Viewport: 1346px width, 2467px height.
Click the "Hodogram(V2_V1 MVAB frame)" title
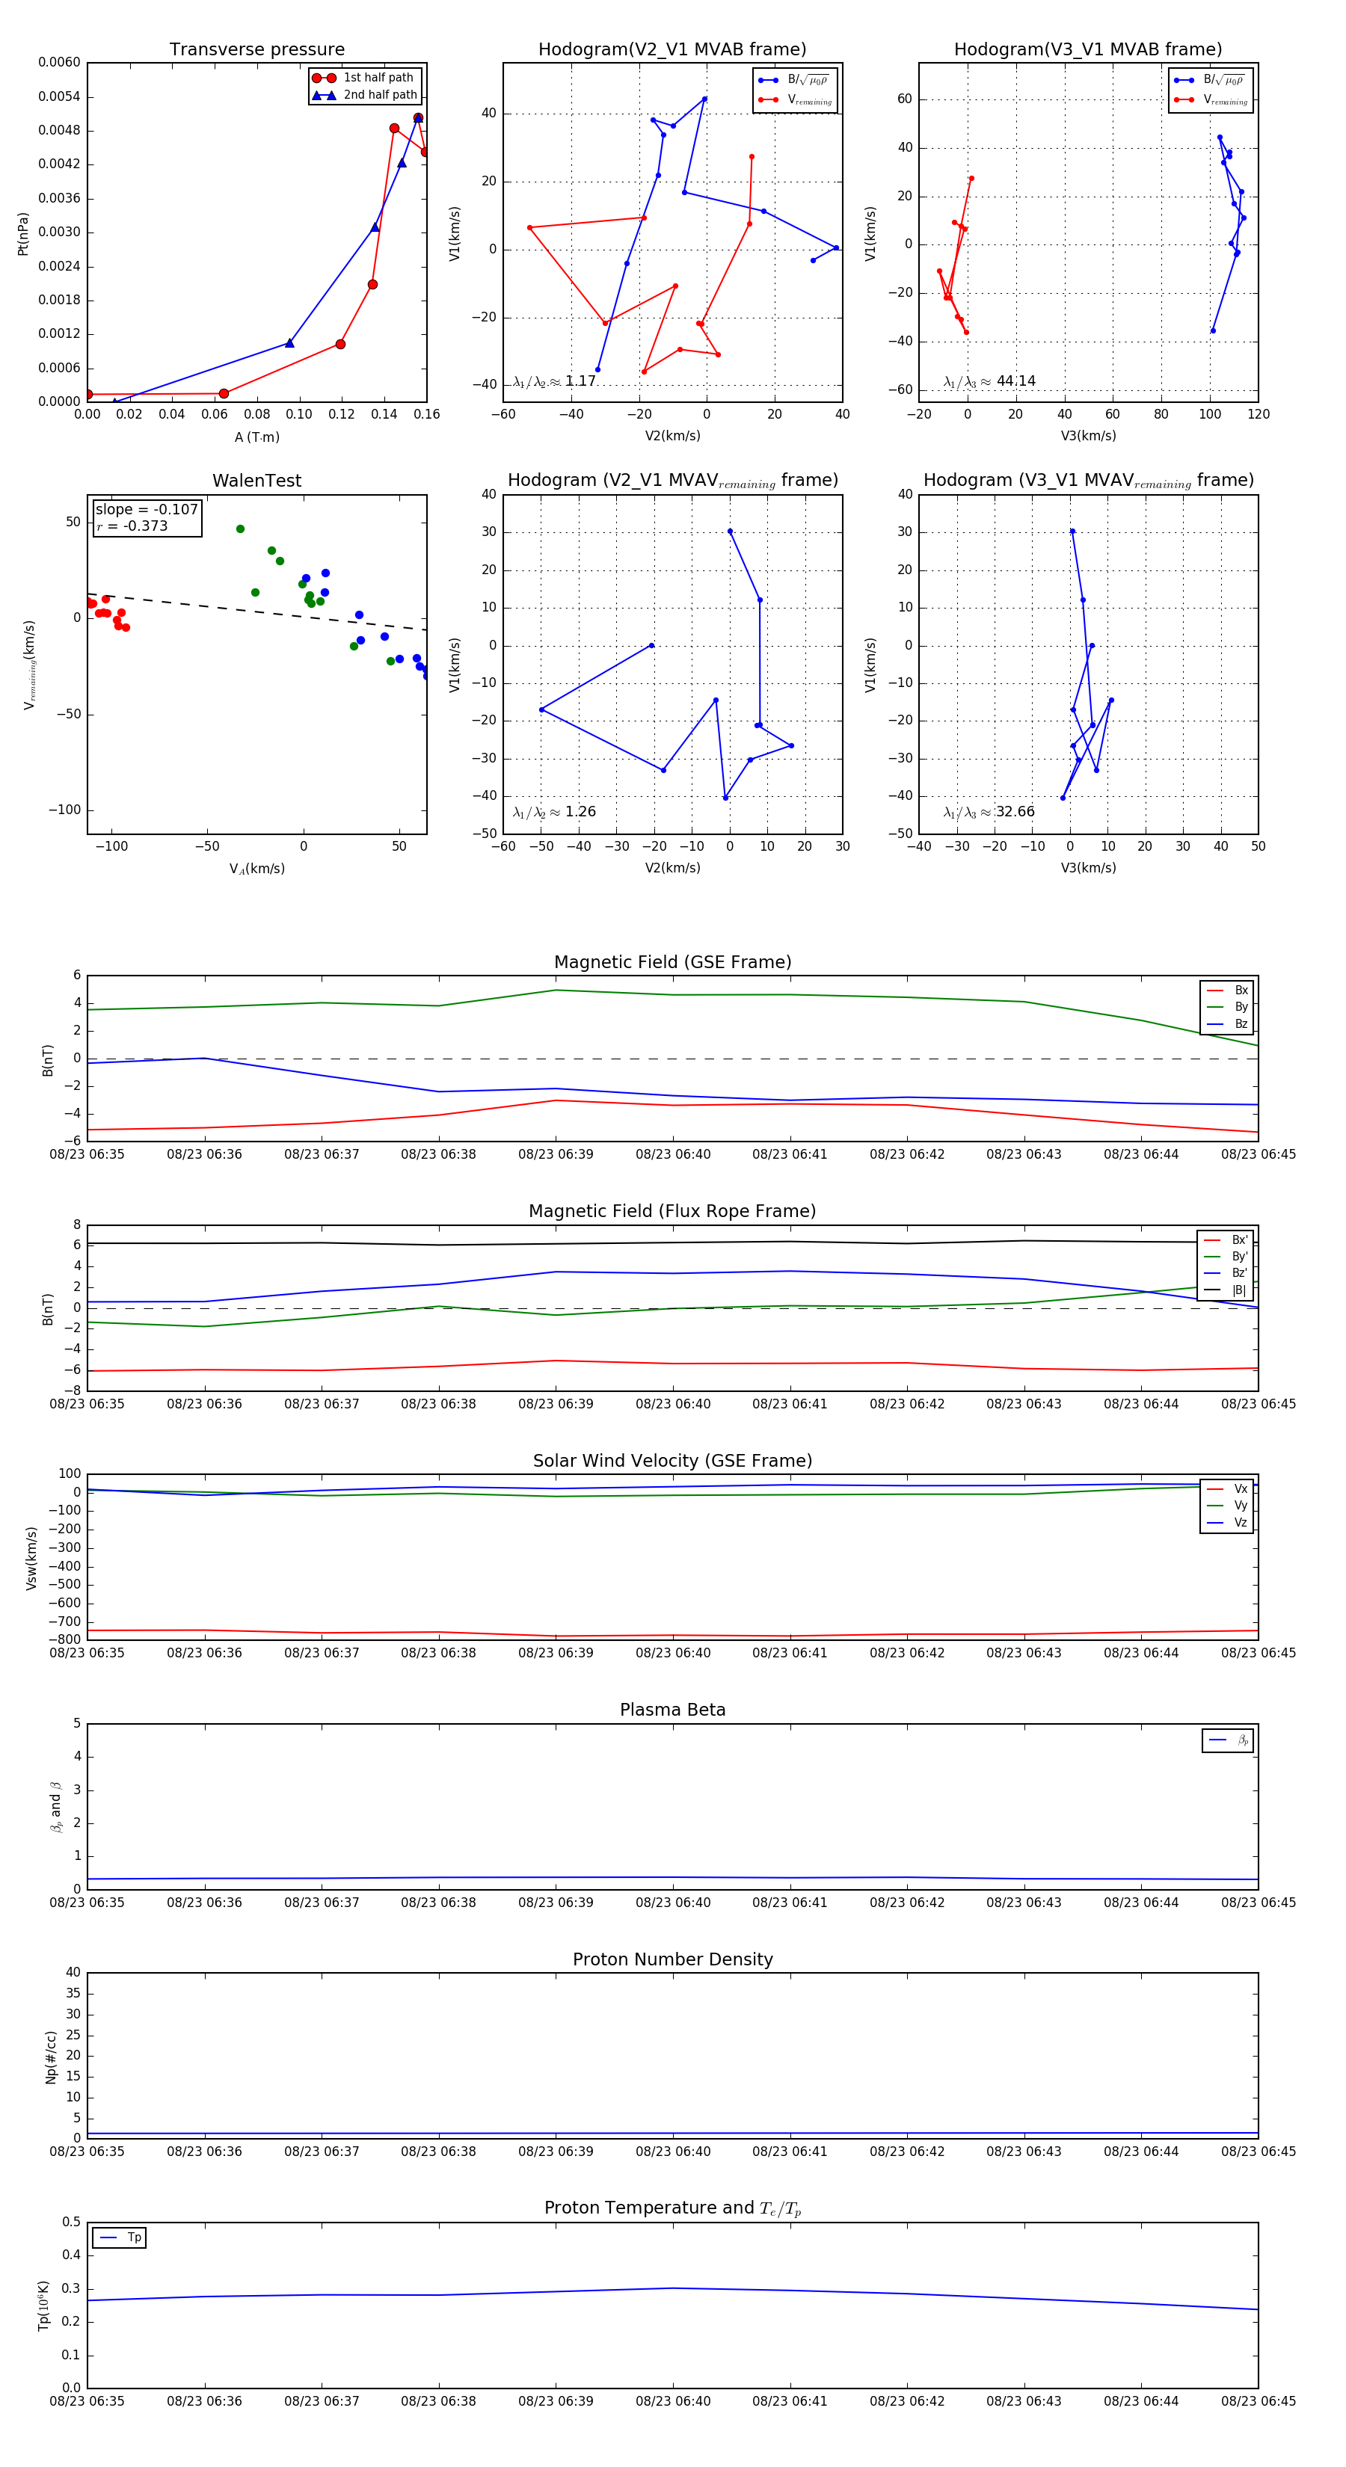pos(672,50)
